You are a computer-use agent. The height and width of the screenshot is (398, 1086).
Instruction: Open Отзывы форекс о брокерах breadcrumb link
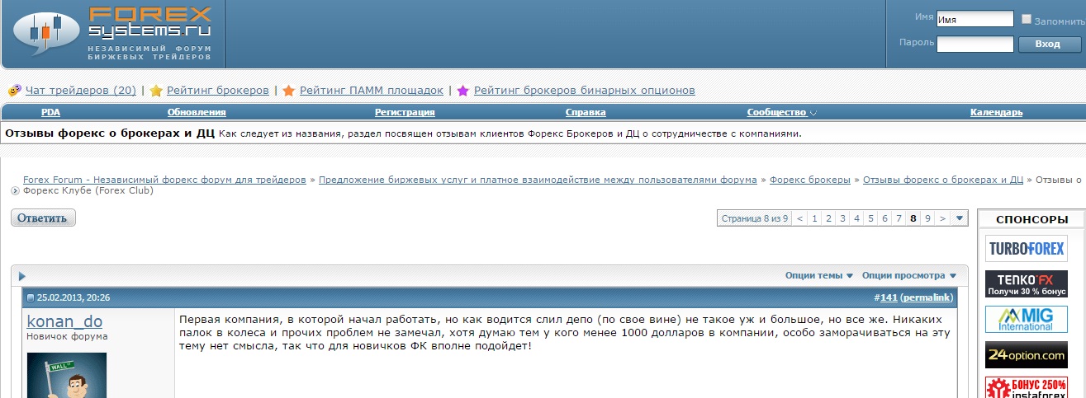click(x=943, y=180)
